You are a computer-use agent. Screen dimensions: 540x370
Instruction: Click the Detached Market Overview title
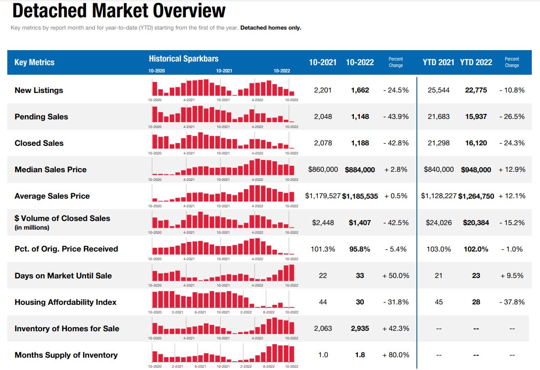[119, 10]
